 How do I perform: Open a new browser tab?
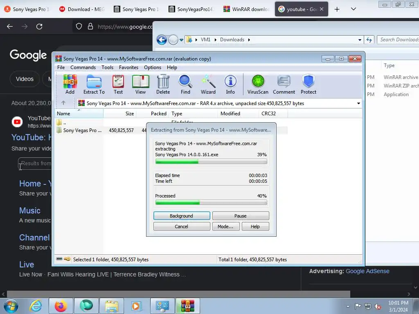[x=337, y=9]
